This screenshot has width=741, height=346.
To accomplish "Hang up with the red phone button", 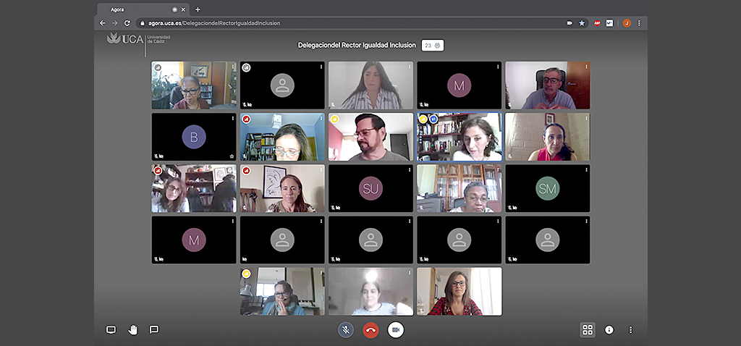I will pos(370,330).
